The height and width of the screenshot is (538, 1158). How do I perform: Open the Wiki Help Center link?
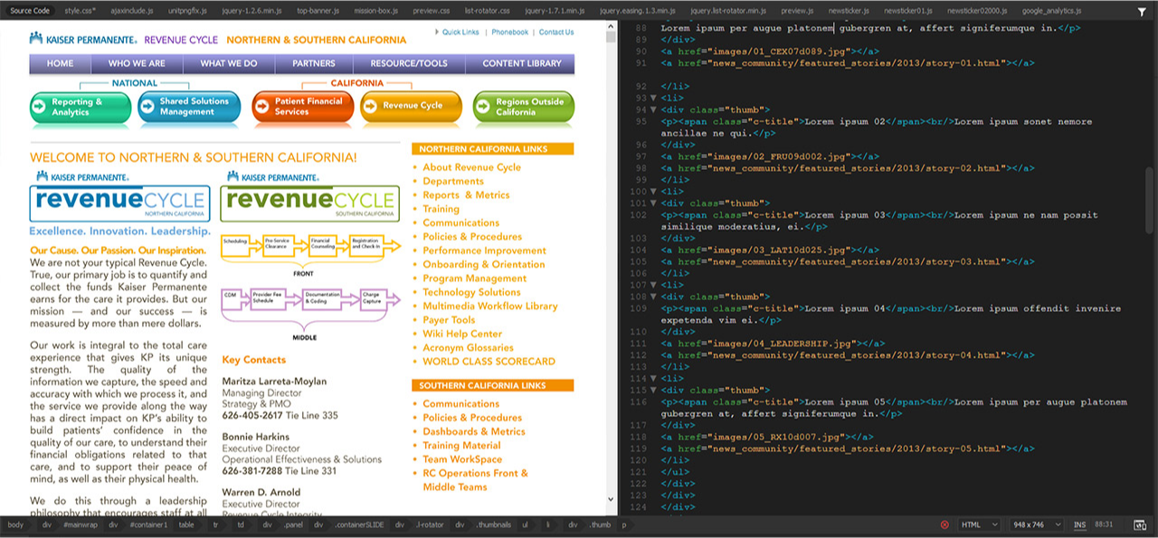pos(462,334)
